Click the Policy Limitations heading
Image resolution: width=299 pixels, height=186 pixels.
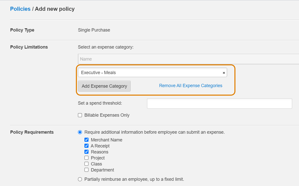click(29, 47)
